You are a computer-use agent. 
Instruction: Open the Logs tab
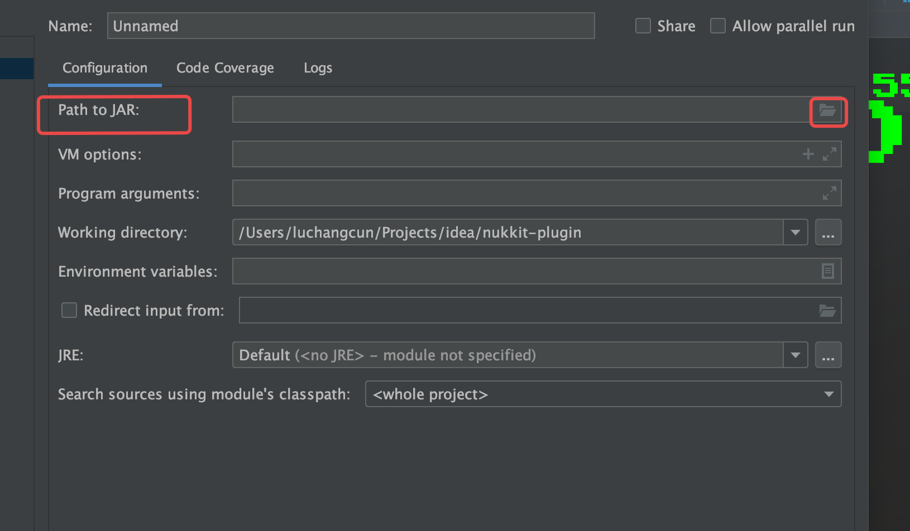click(x=318, y=68)
